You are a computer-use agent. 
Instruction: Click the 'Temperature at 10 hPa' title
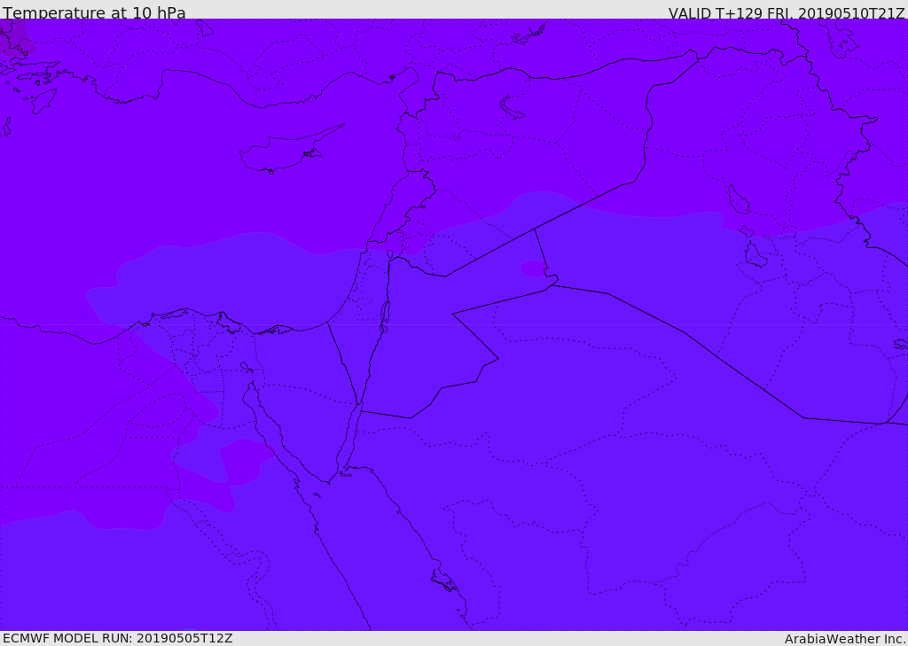(x=94, y=12)
